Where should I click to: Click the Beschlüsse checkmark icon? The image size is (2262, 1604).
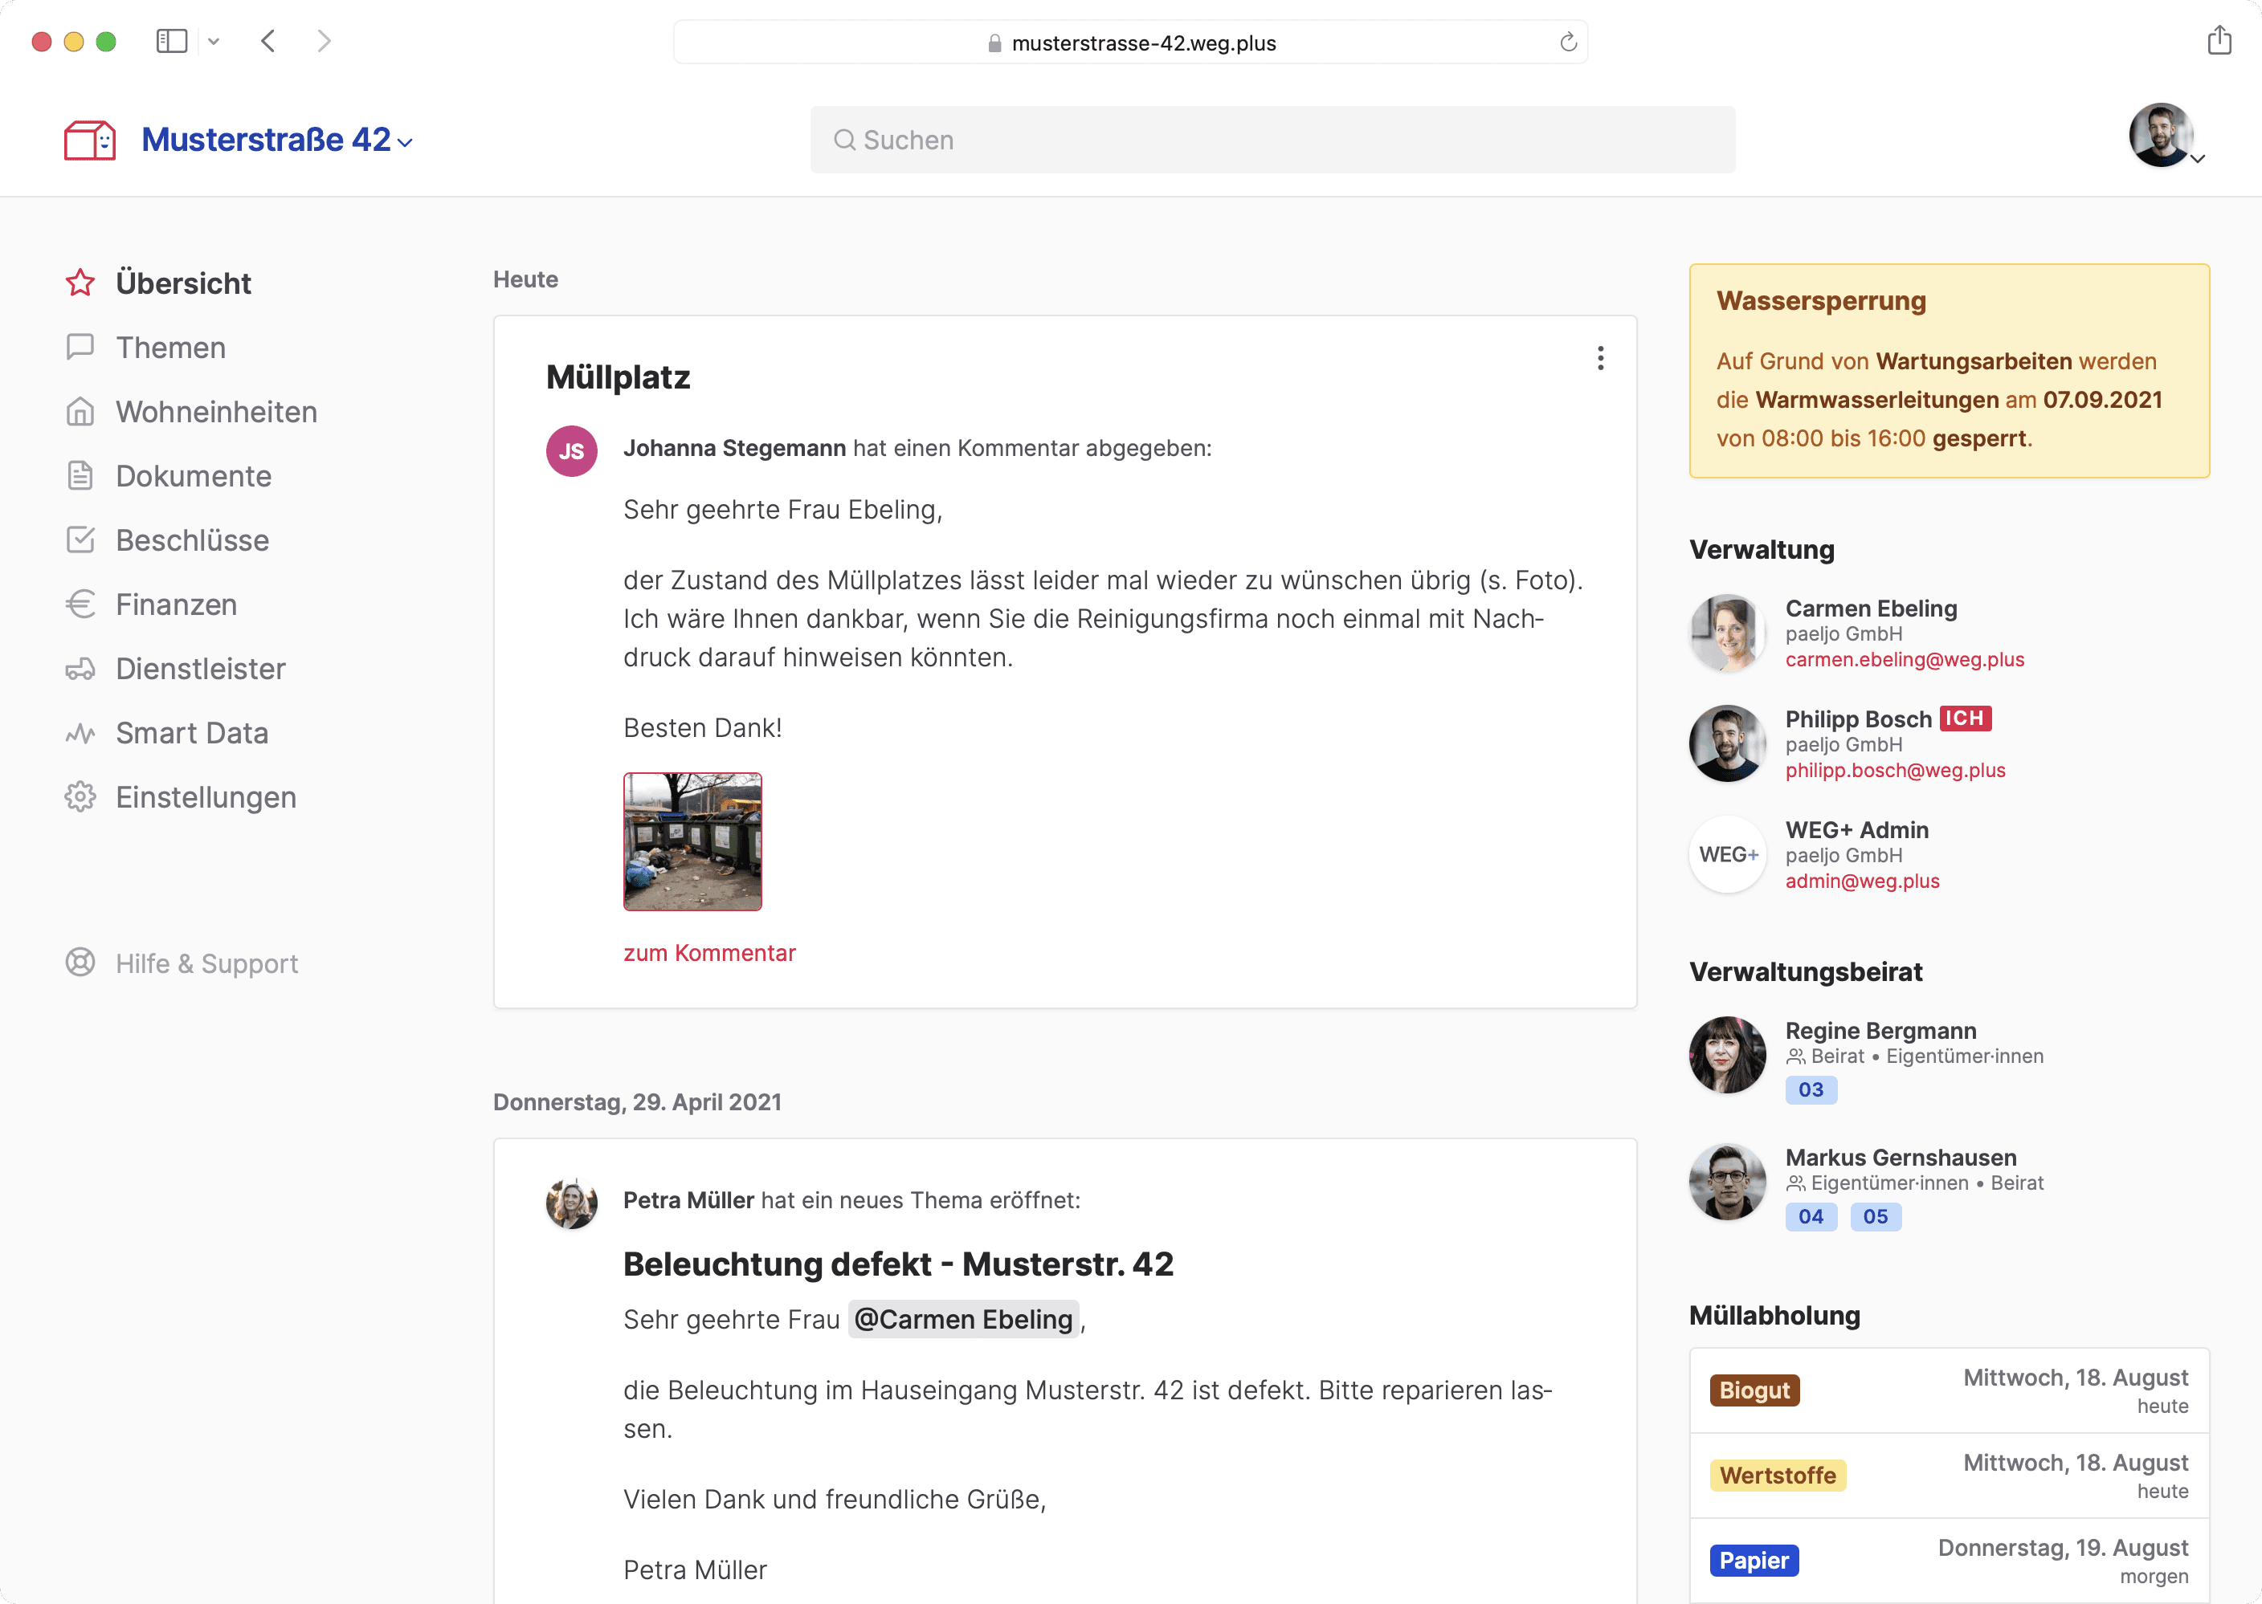[x=81, y=539]
